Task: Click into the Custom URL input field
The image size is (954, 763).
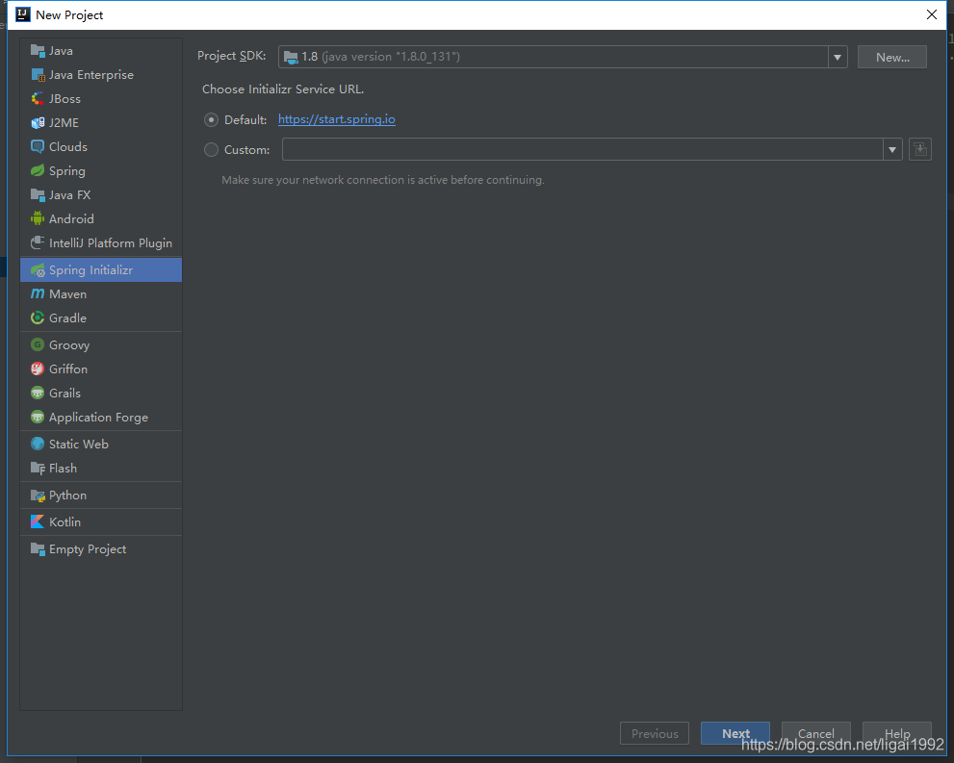Action: click(582, 149)
